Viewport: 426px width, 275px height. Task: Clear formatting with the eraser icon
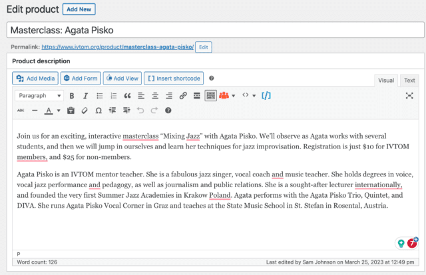click(85, 111)
